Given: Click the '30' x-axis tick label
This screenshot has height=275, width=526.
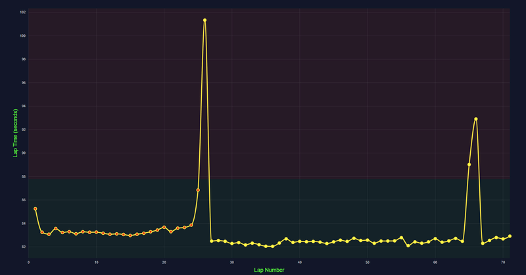Looking at the screenshot, I should [x=232, y=262].
